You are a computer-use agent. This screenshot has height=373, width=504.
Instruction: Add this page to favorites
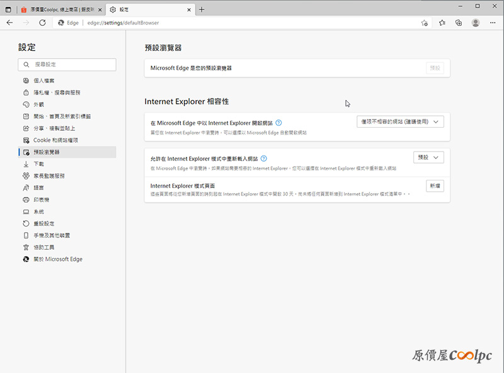(424, 23)
